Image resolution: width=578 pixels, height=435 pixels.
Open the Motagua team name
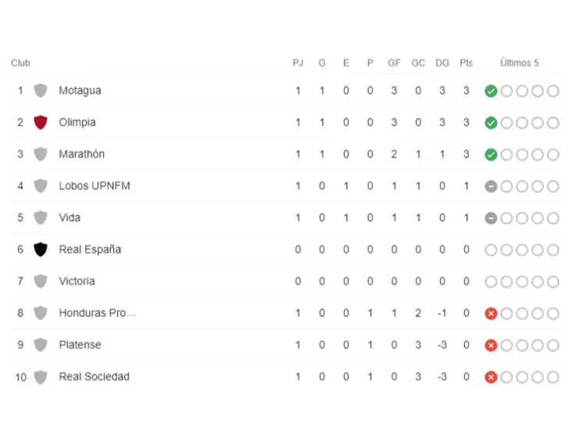click(x=80, y=91)
